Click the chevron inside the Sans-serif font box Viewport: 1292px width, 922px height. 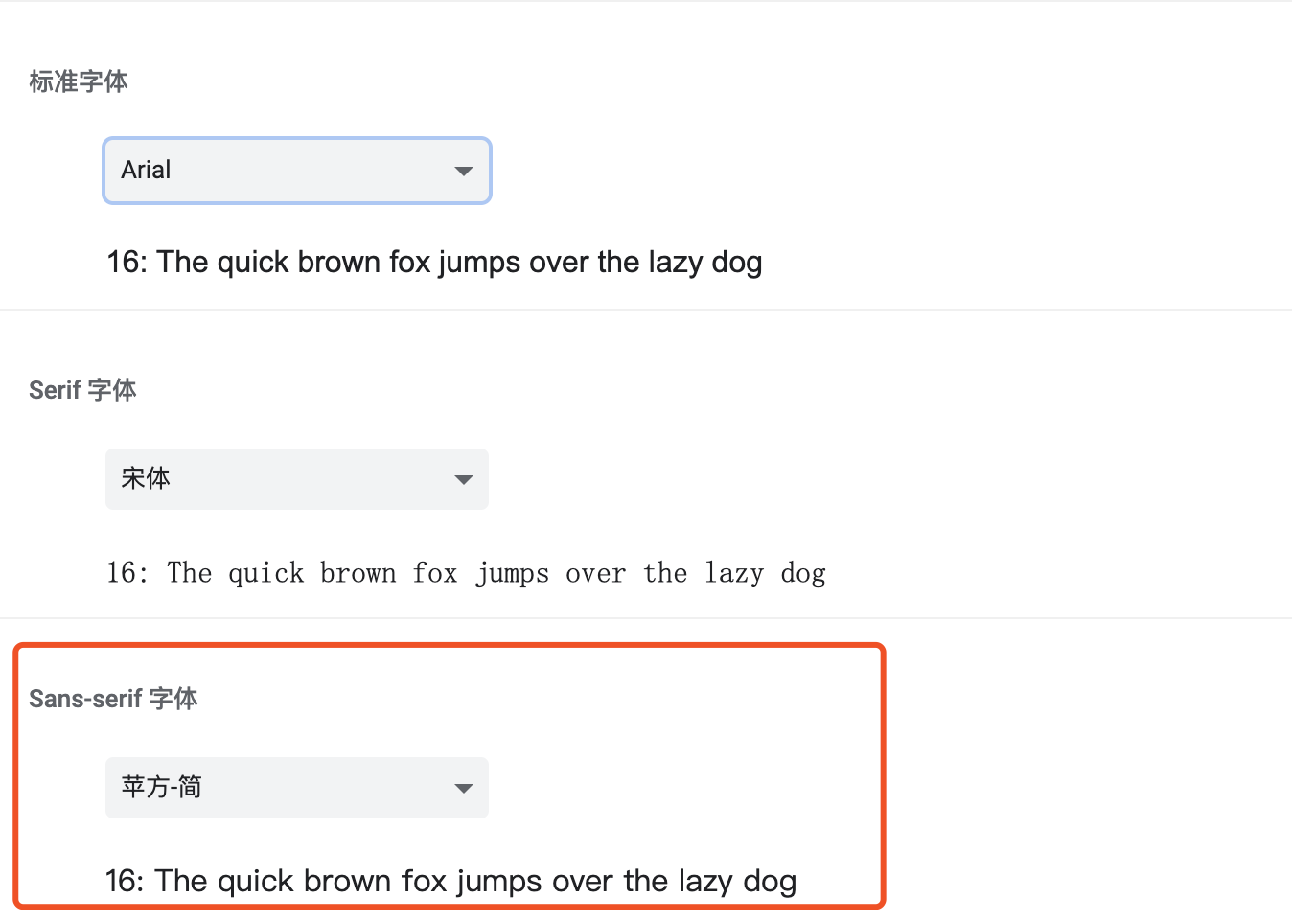point(464,788)
